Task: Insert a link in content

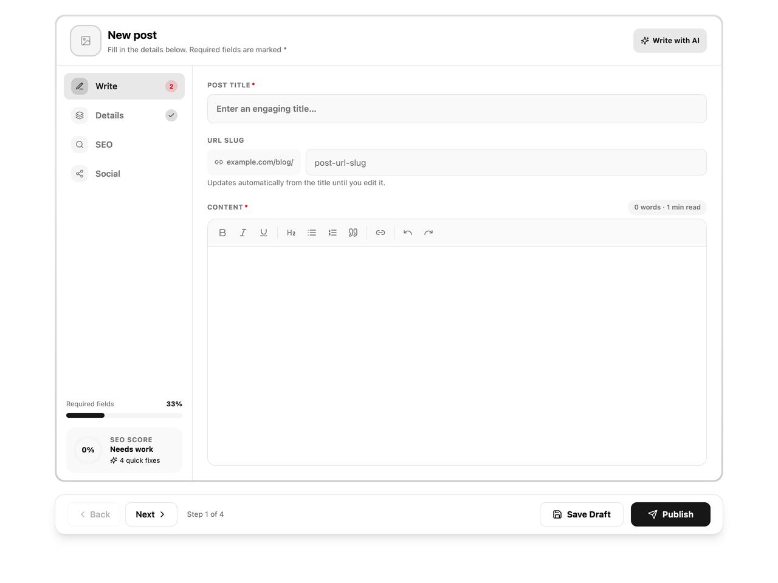Action: tap(380, 233)
